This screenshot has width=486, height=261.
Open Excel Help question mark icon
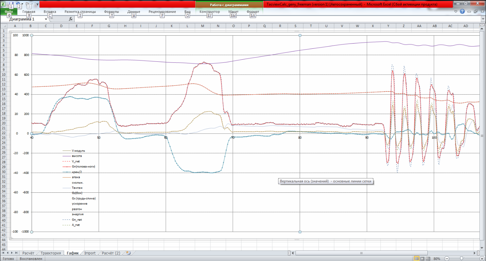[462, 11]
